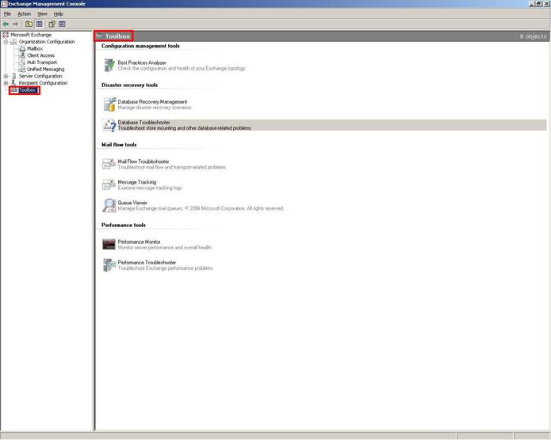Screen dimensions: 551x440
Task: Open the Help menu
Action: (59, 13)
